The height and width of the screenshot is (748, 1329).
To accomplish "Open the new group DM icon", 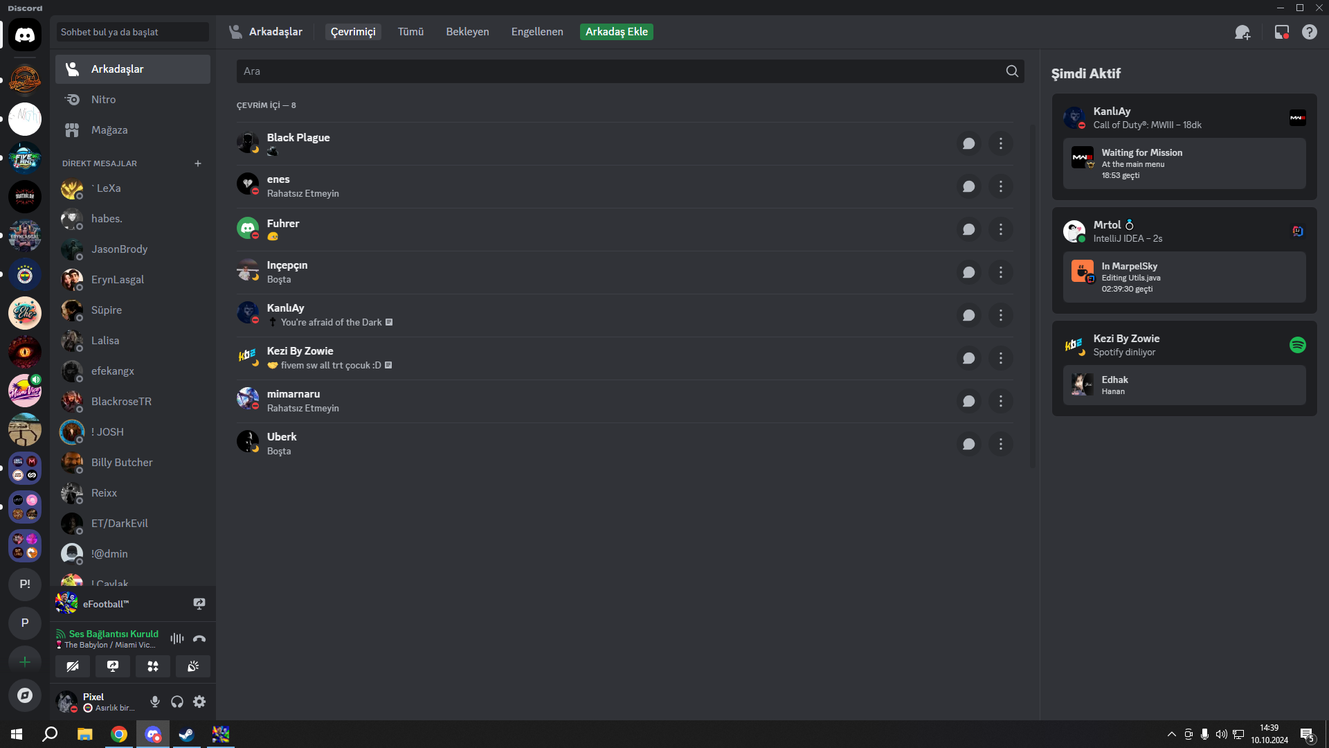I will [x=1242, y=33].
